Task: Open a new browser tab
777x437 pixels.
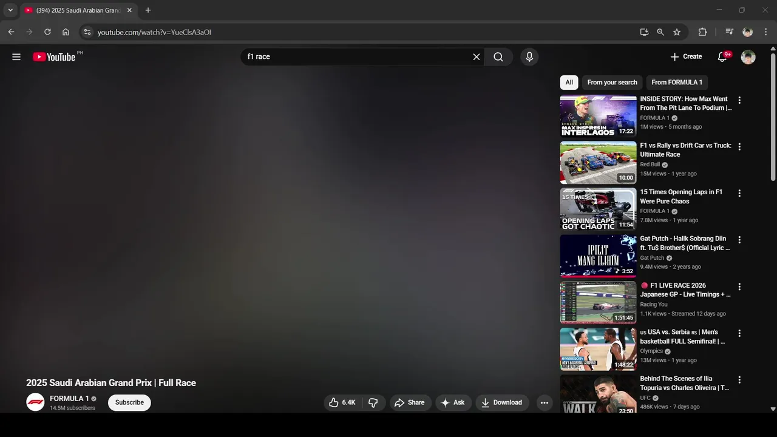Action: 148,10
